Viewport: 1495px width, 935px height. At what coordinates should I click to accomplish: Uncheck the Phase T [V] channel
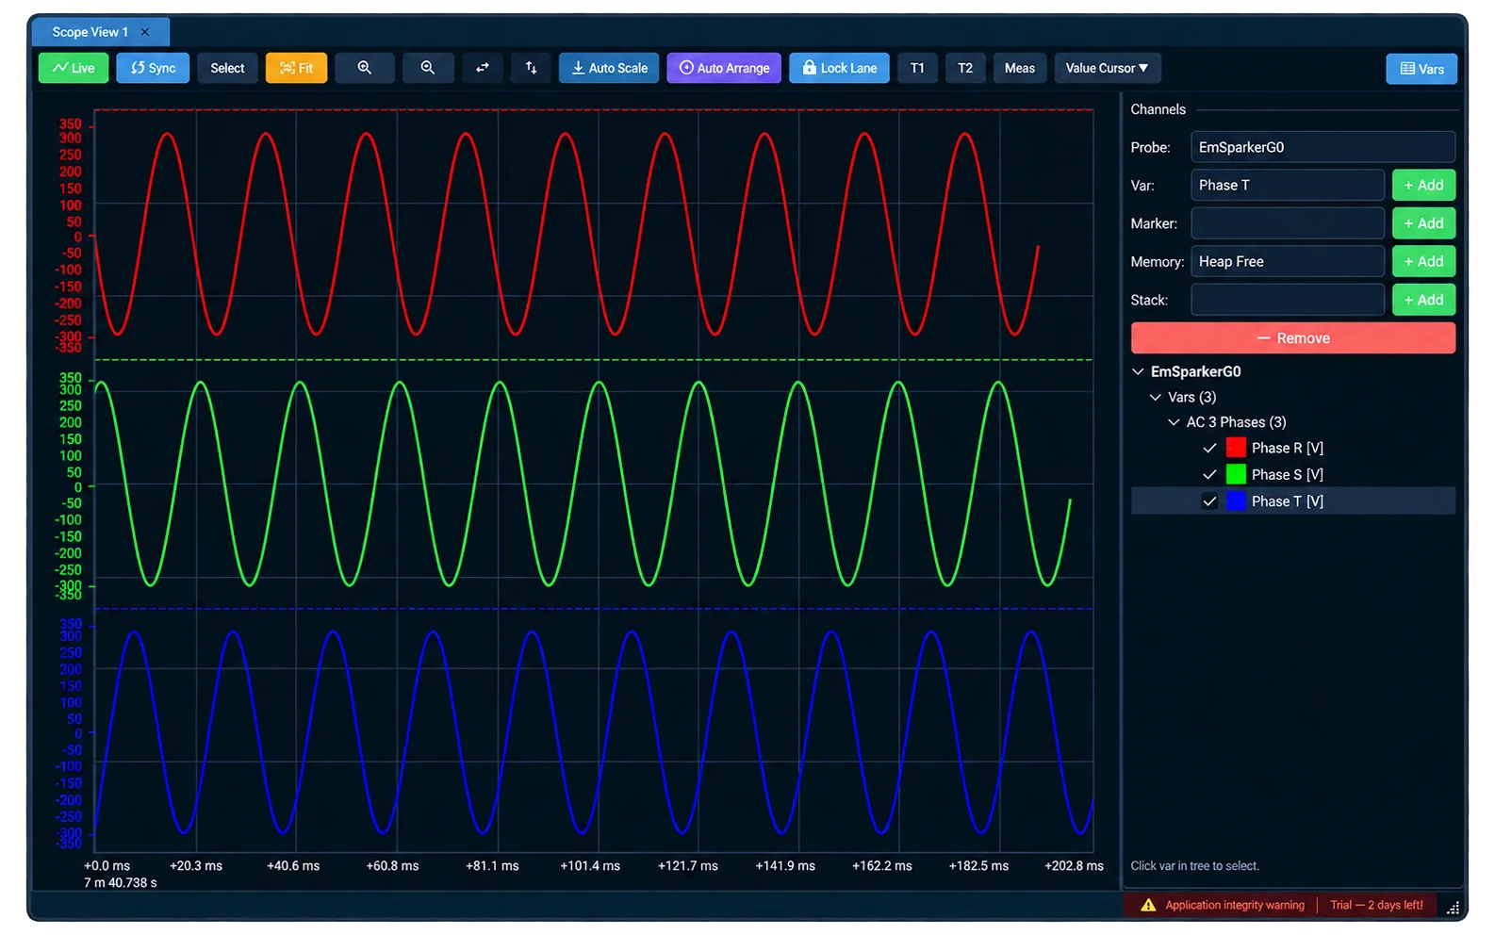[x=1209, y=501]
